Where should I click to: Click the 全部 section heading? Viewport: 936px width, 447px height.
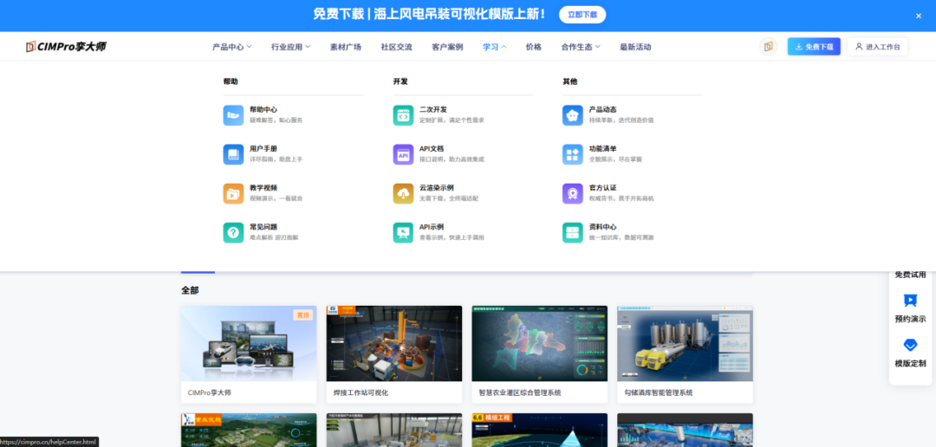191,291
